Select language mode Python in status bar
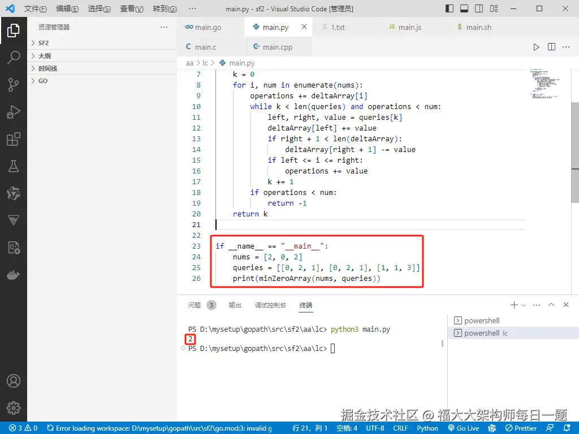The height and width of the screenshot is (434, 579). (x=427, y=428)
